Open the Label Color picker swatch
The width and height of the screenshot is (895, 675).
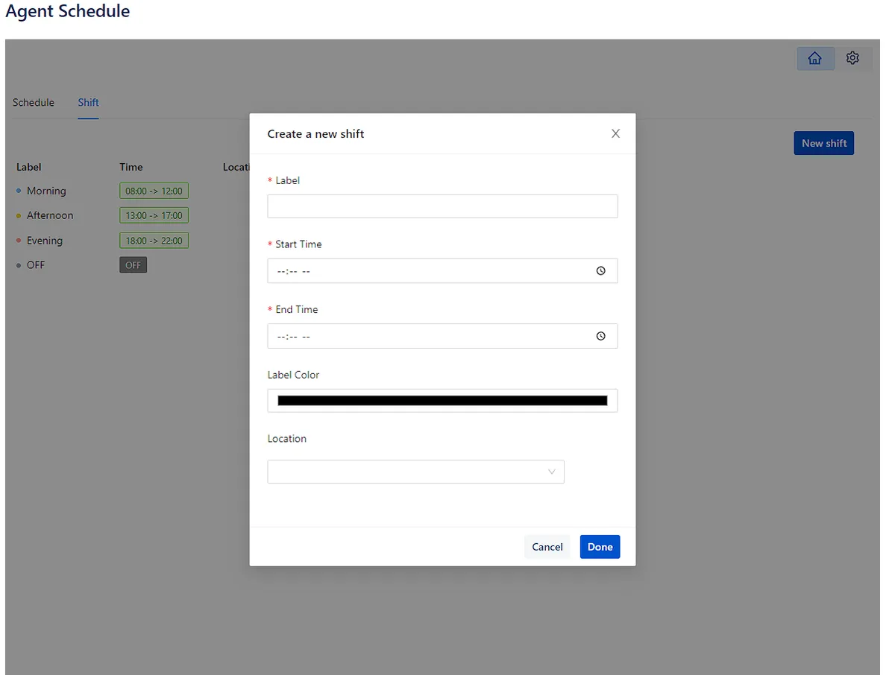pos(442,401)
